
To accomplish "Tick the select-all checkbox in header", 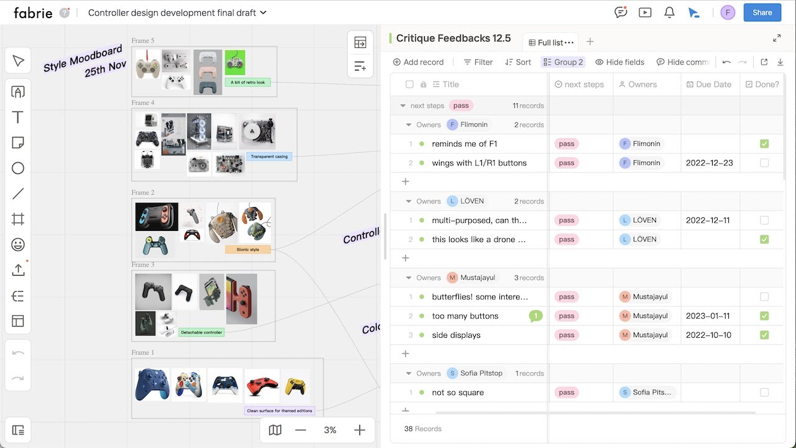I will [409, 85].
